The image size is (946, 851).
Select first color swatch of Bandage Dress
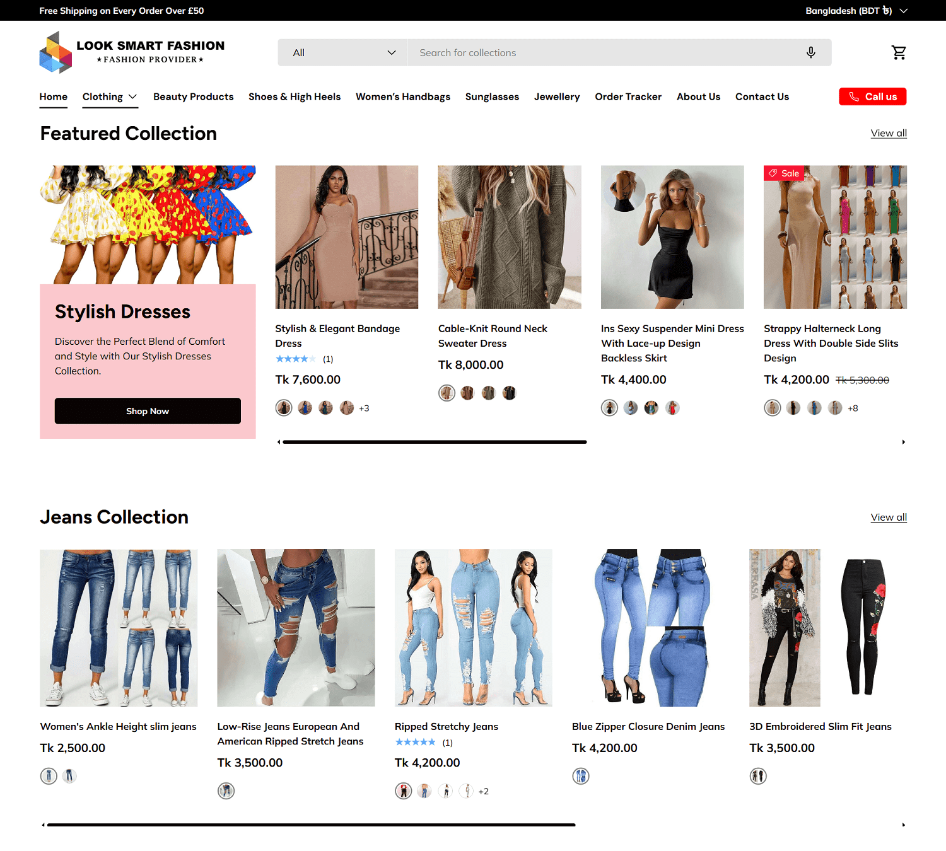click(284, 408)
